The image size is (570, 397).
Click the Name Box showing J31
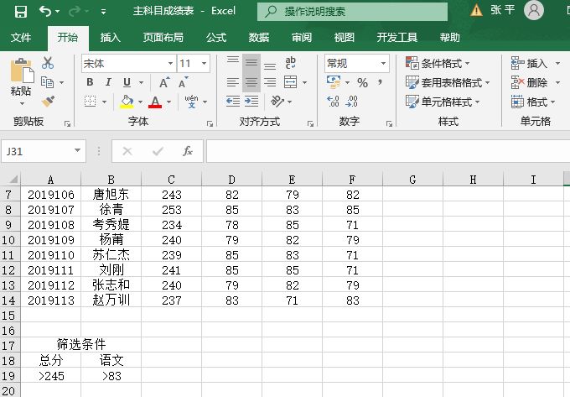[x=38, y=151]
